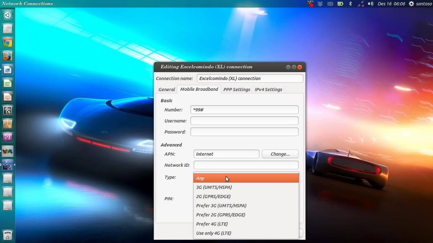433x243 pixels.
Task: Choose Prefer 2G (GPRS/EDGE) option
Action: click(x=246, y=215)
